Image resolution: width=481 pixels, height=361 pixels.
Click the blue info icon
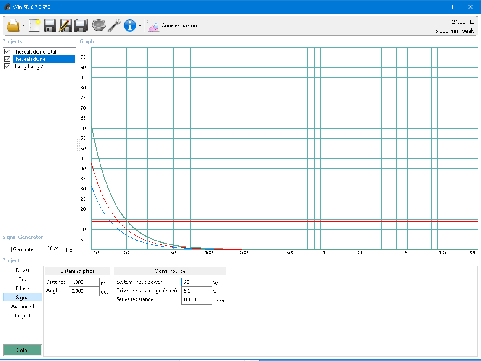(130, 25)
